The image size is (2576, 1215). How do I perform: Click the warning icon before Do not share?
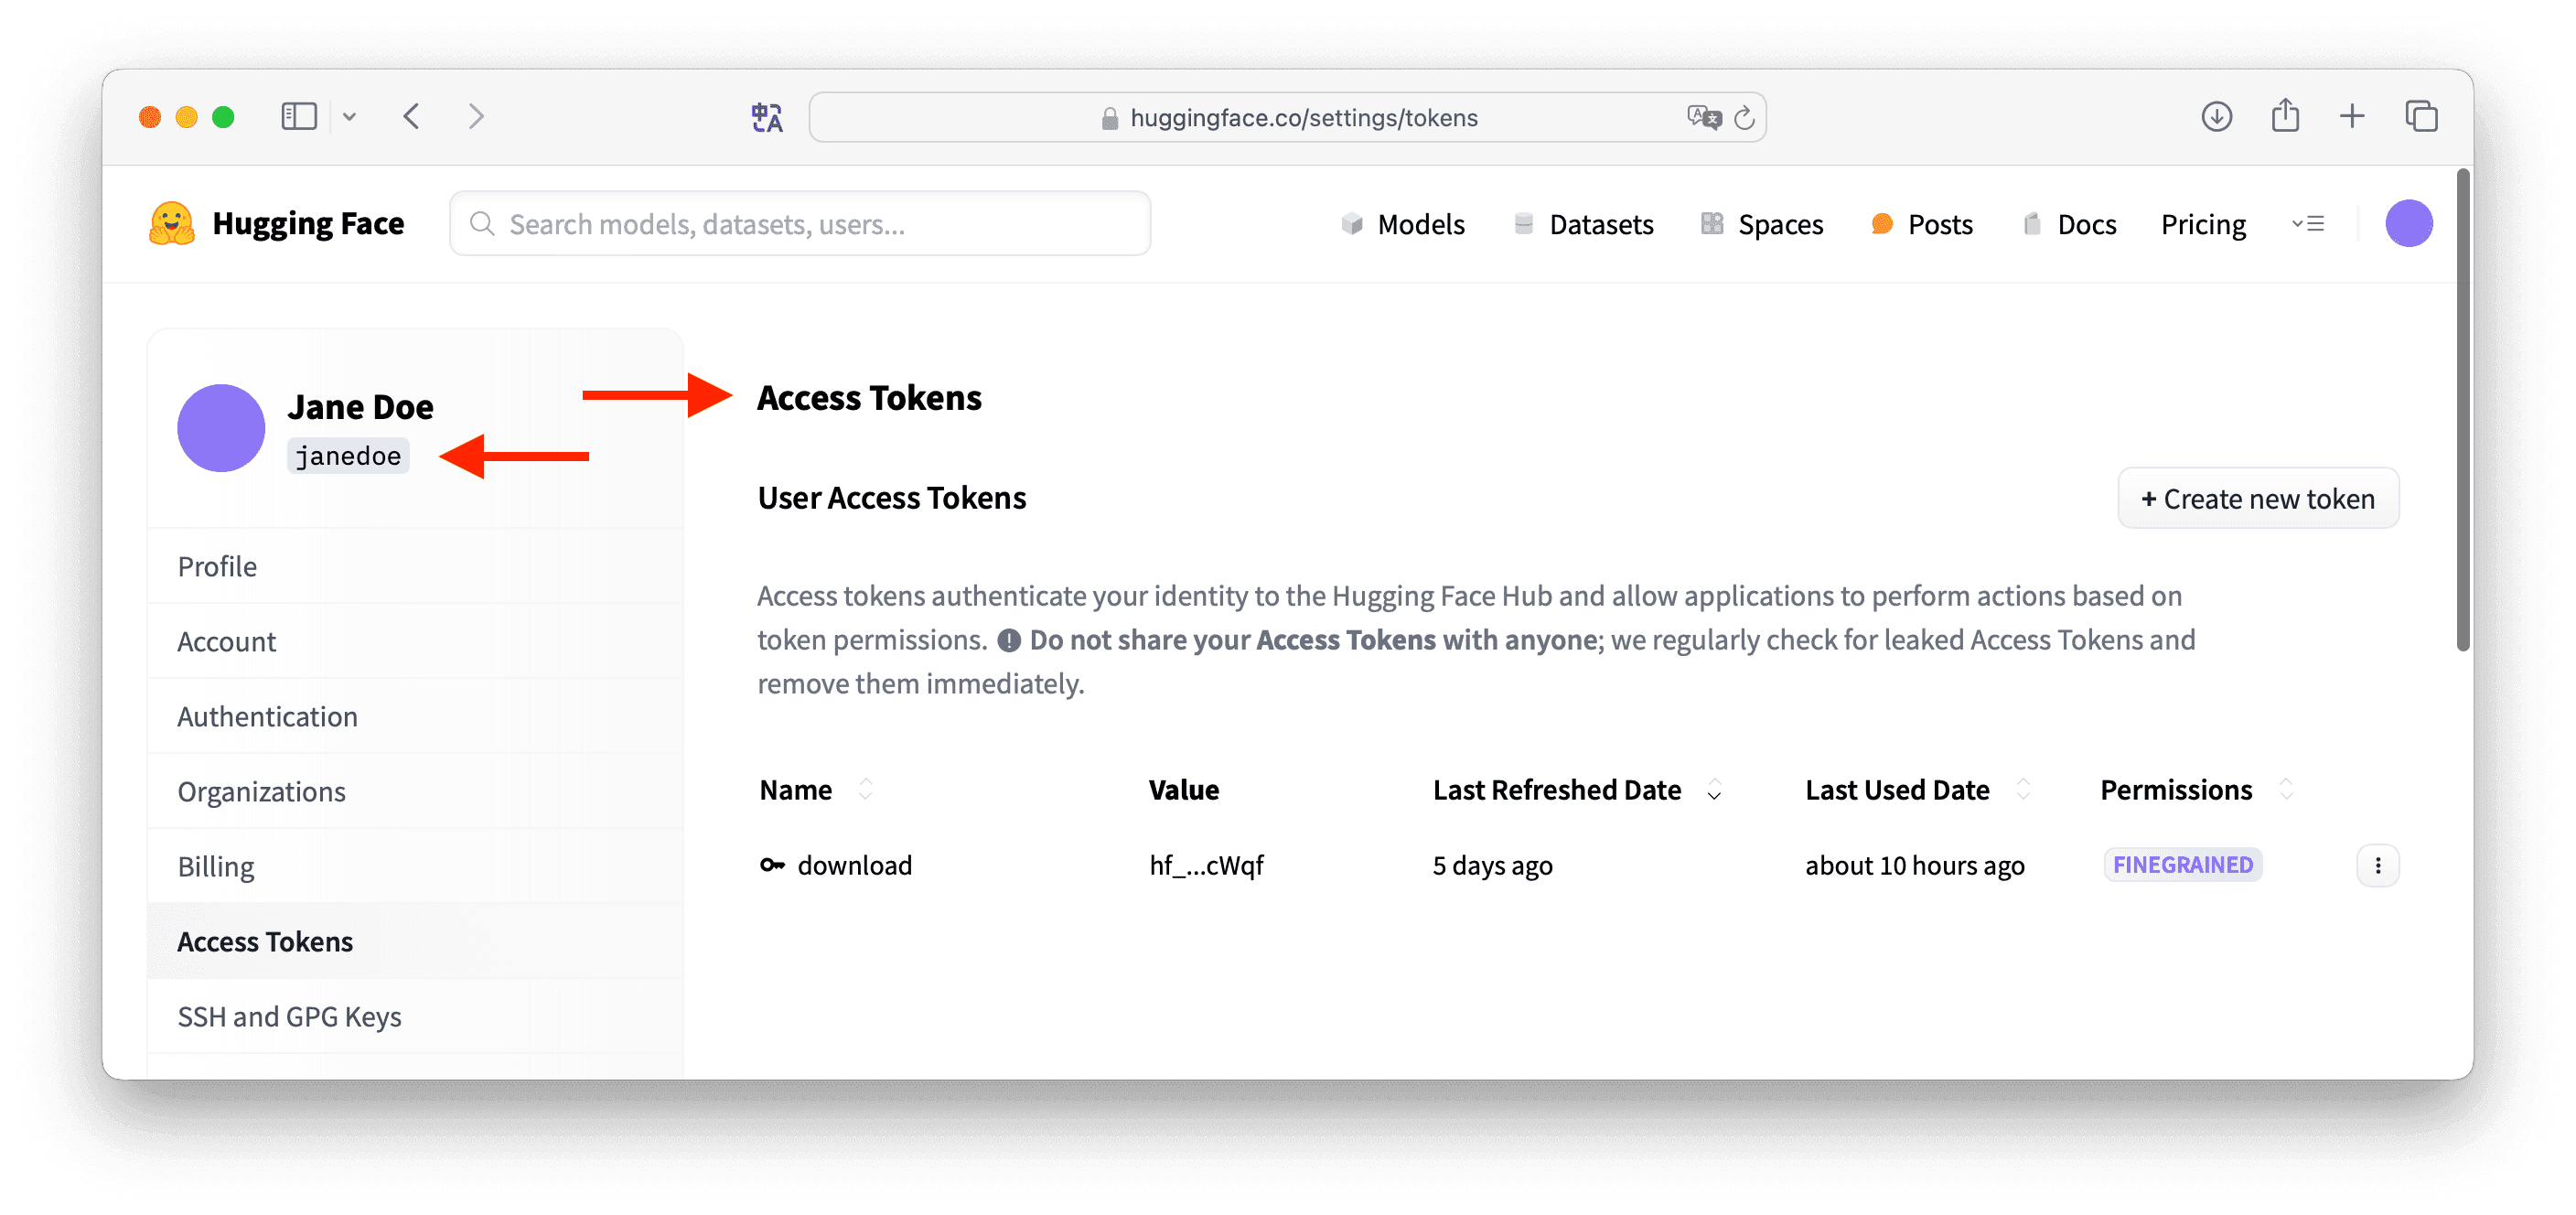point(1009,640)
